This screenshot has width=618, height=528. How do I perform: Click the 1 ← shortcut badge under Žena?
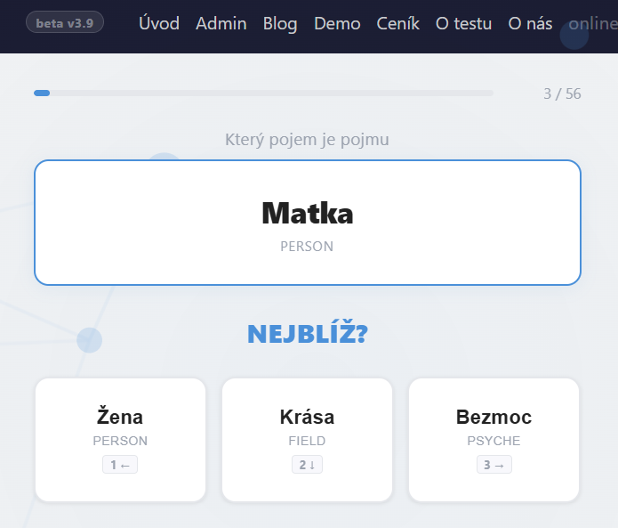coord(120,465)
